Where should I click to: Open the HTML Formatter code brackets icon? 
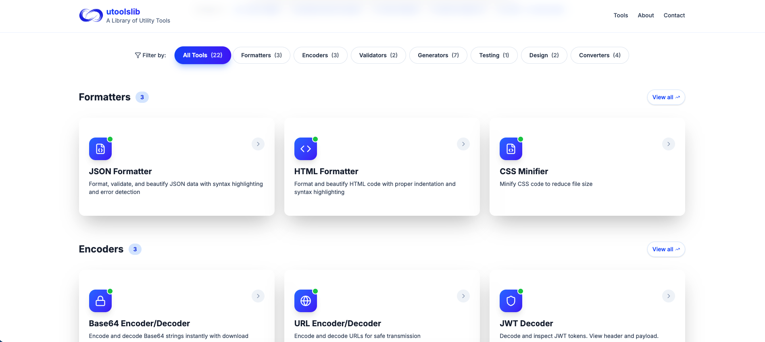306,149
